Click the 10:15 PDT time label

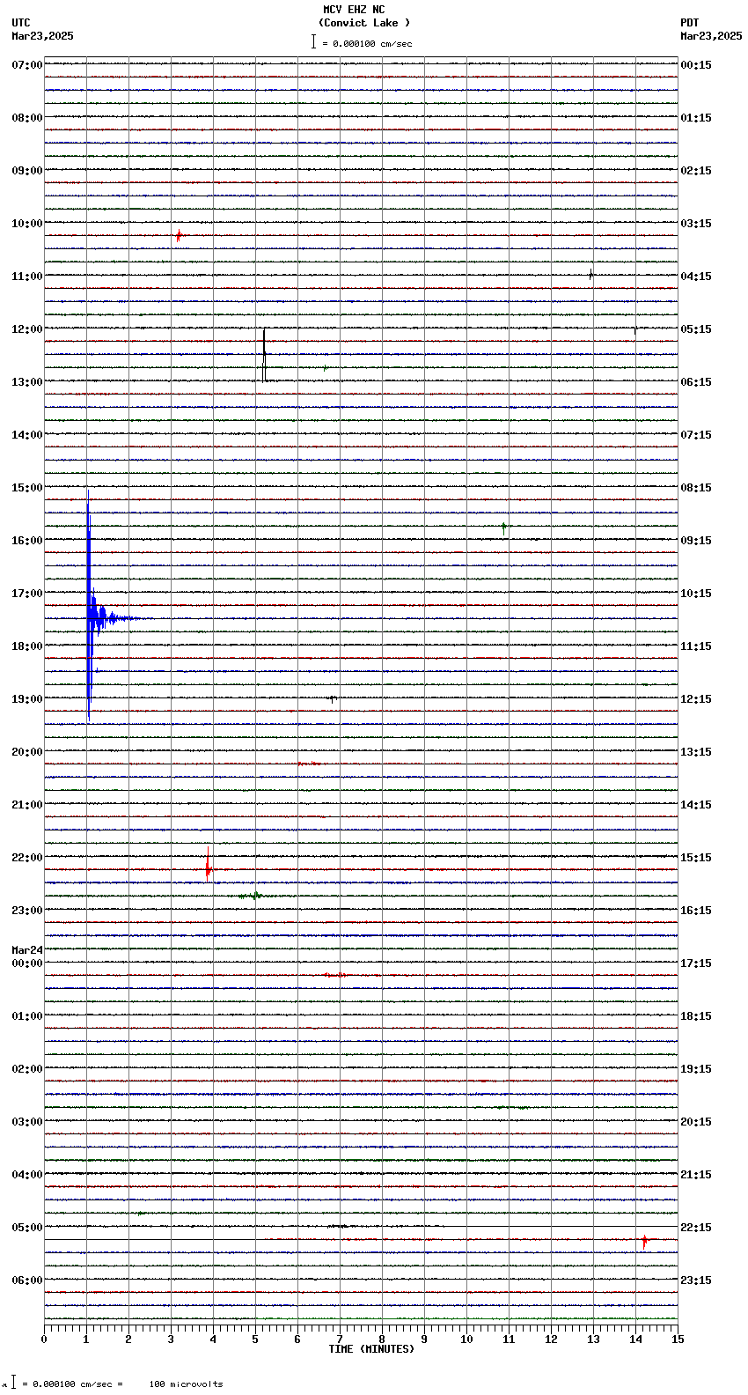coord(696,594)
